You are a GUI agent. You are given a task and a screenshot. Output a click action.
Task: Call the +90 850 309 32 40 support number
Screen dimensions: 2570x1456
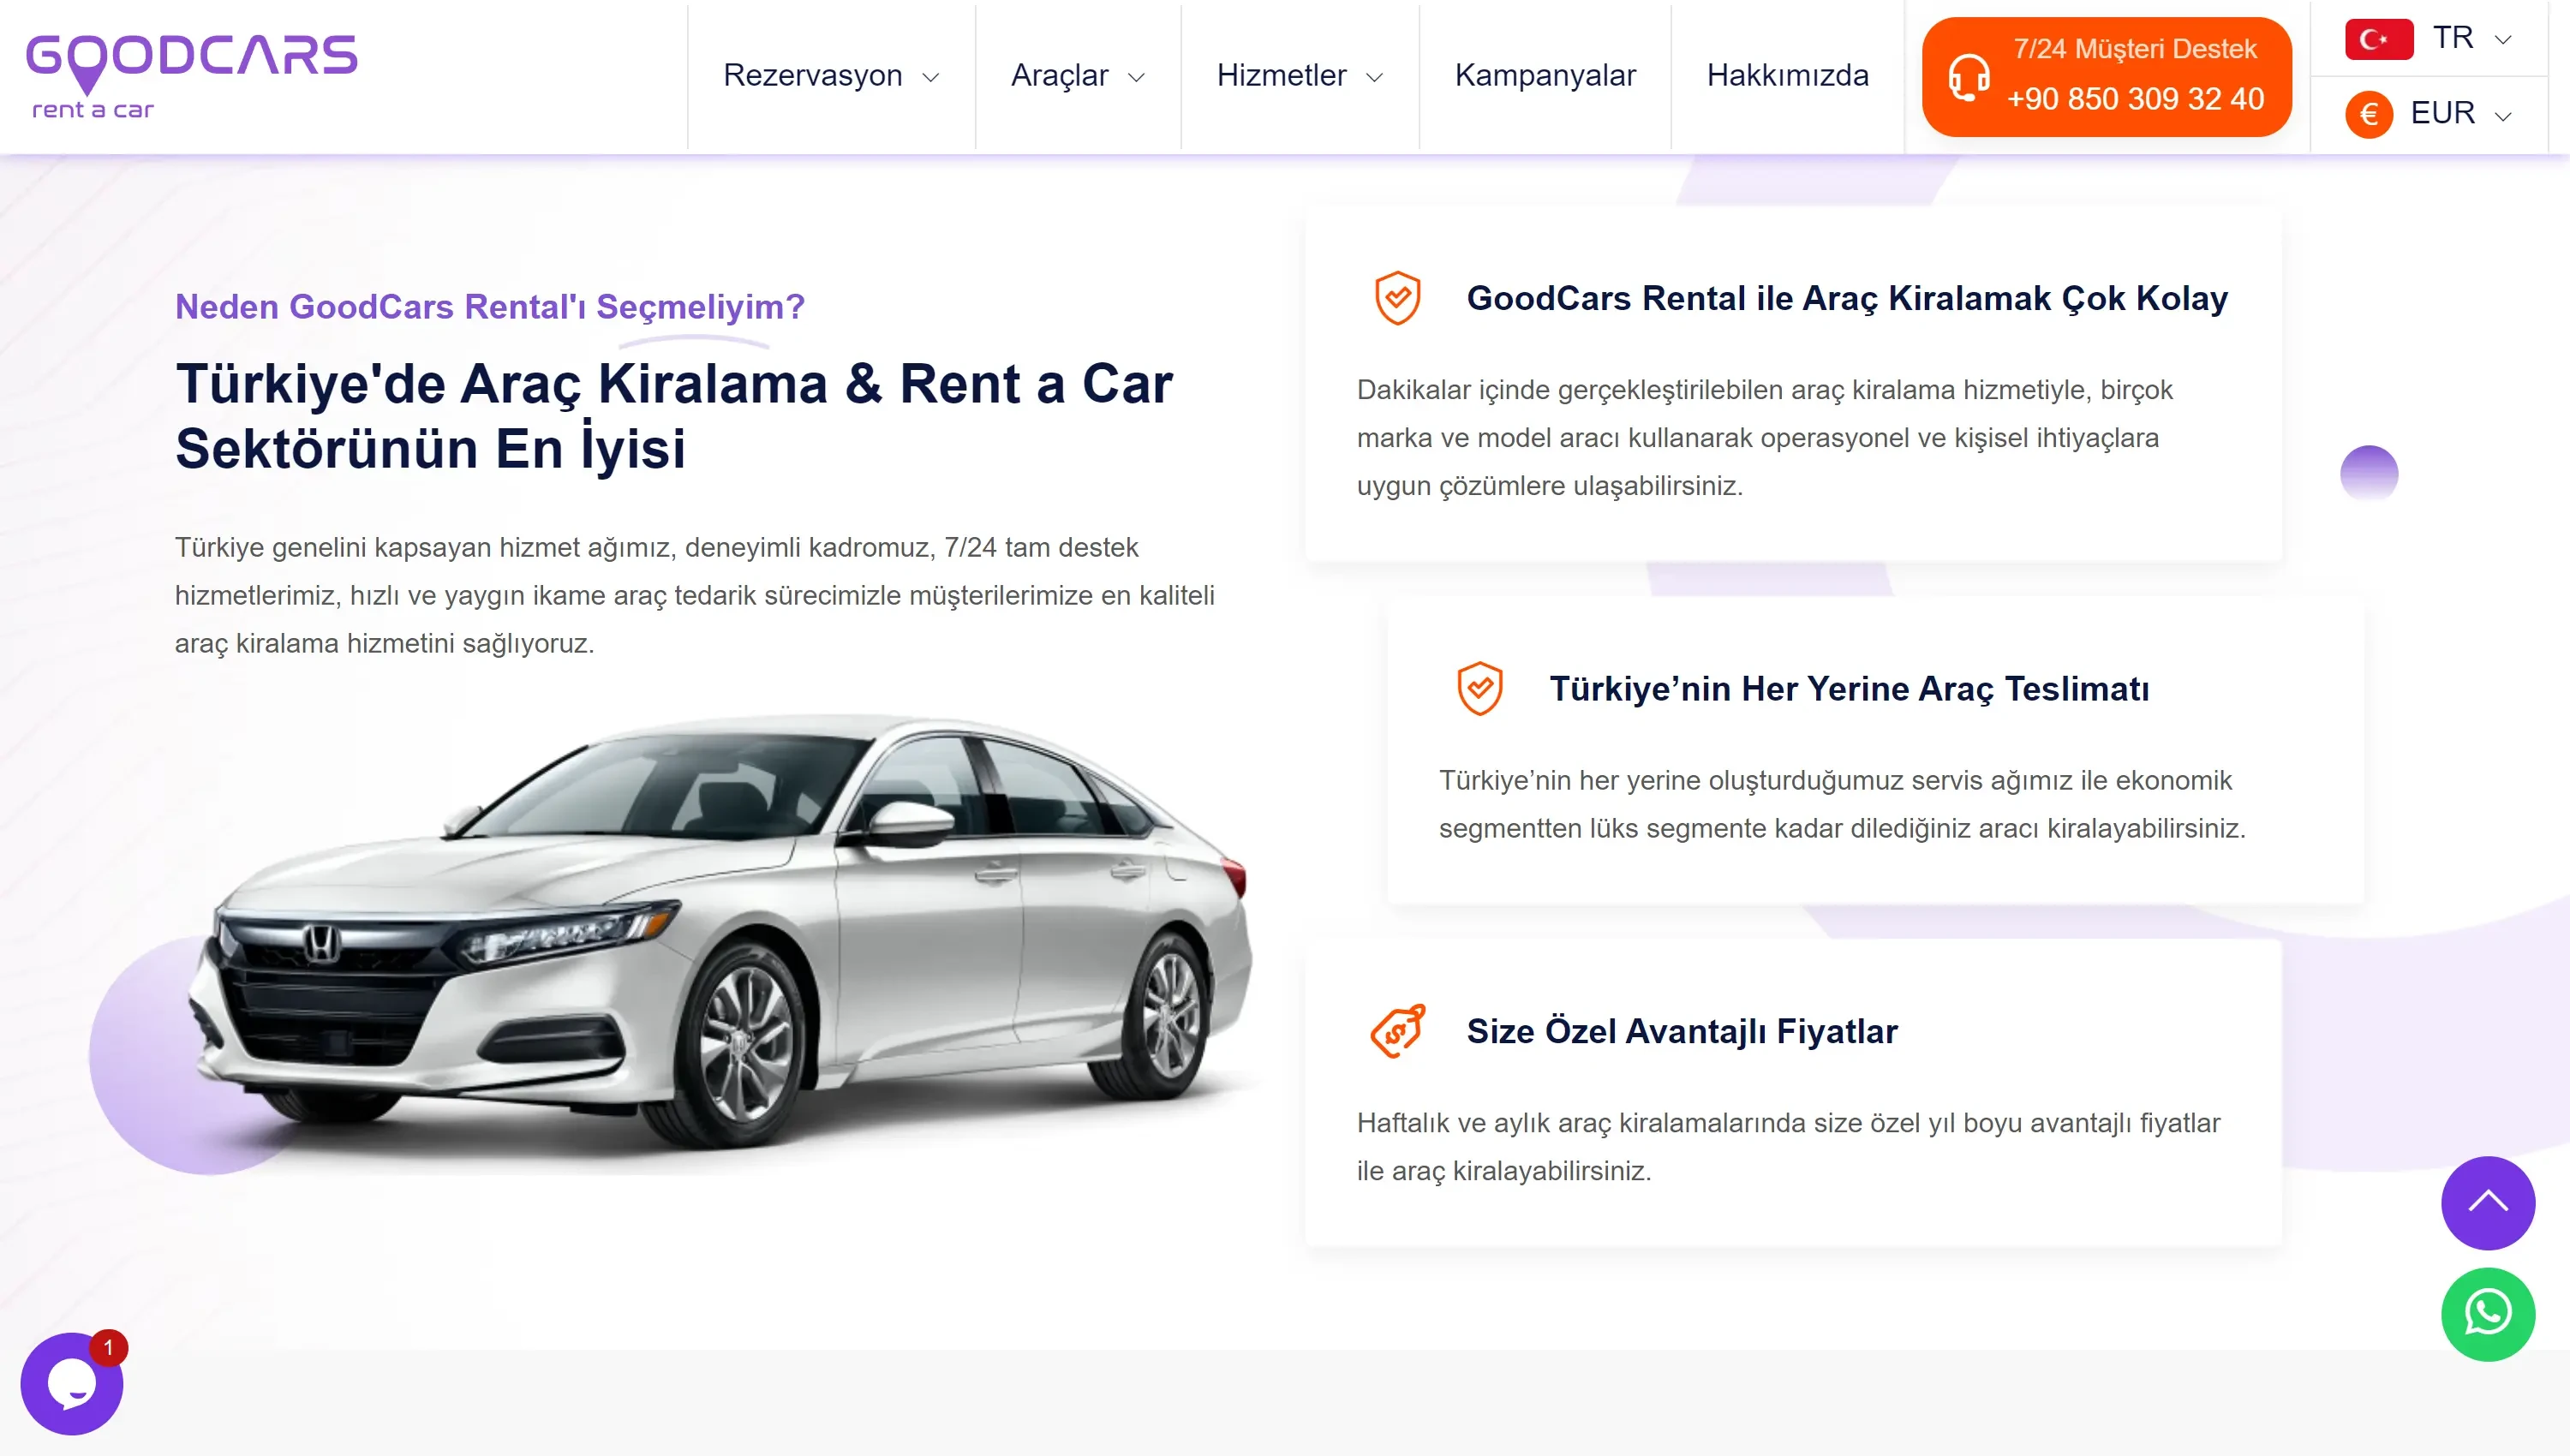click(2134, 99)
